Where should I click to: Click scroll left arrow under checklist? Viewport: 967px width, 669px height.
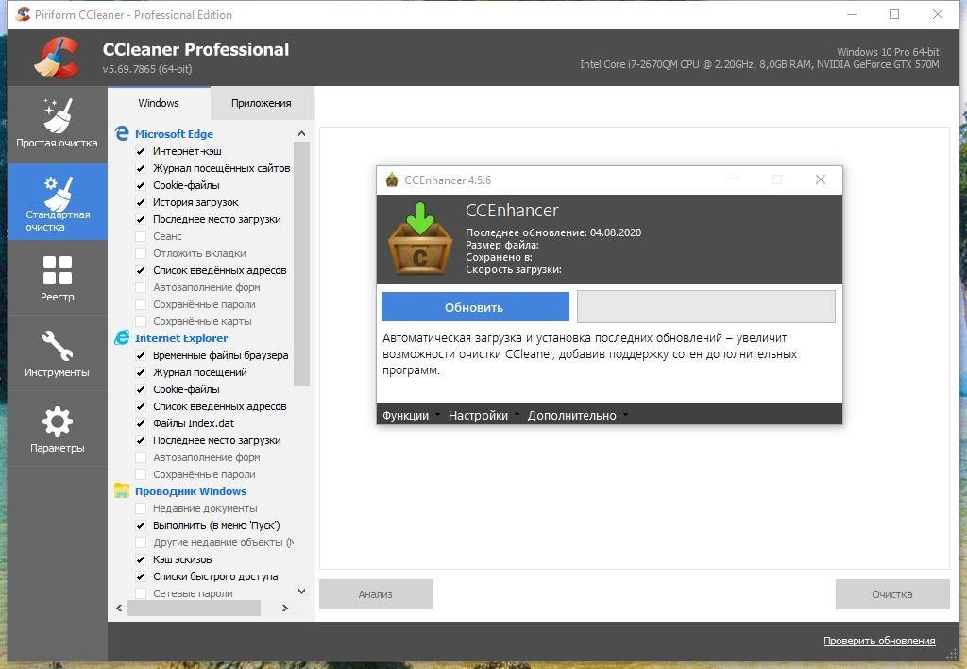(x=119, y=608)
